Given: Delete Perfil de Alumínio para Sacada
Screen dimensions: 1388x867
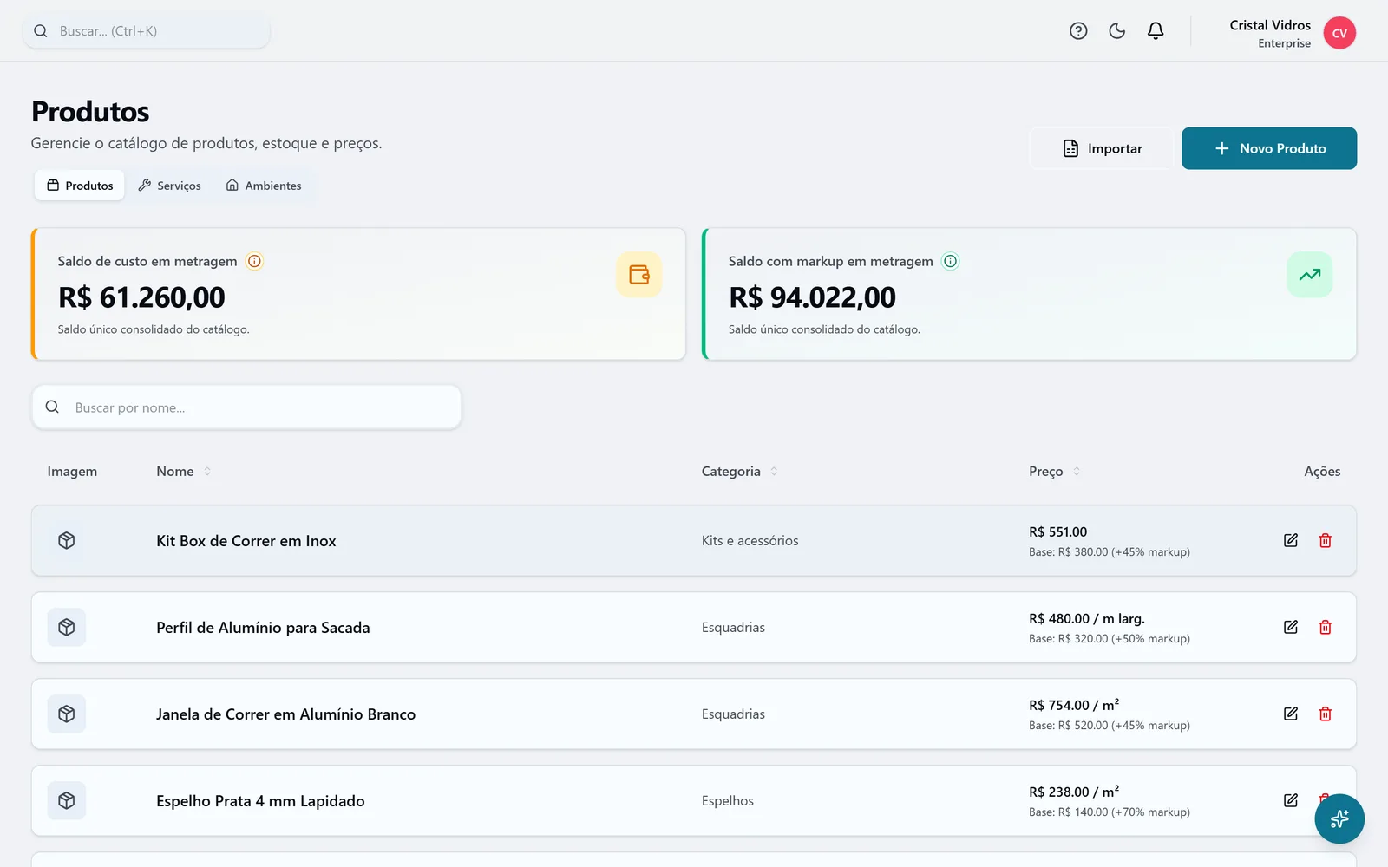Looking at the screenshot, I should coord(1326,627).
